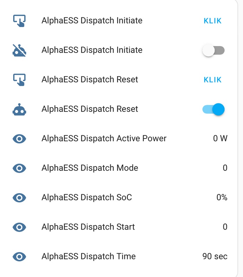The height and width of the screenshot is (277, 243).
Task: Click the 0 W Active Power value
Action: click(x=220, y=139)
